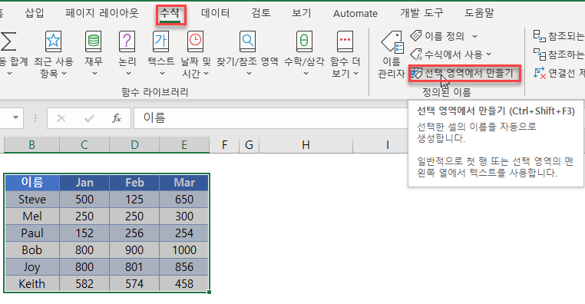Click the Cancel (X) formula bar icon

pos(61,118)
